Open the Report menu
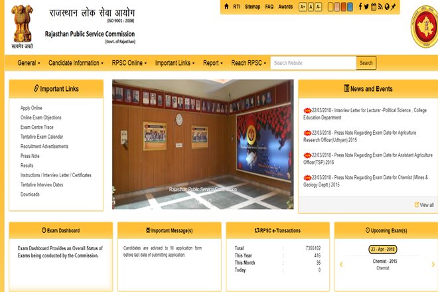Viewport: 438px width, 292px height. click(x=214, y=63)
